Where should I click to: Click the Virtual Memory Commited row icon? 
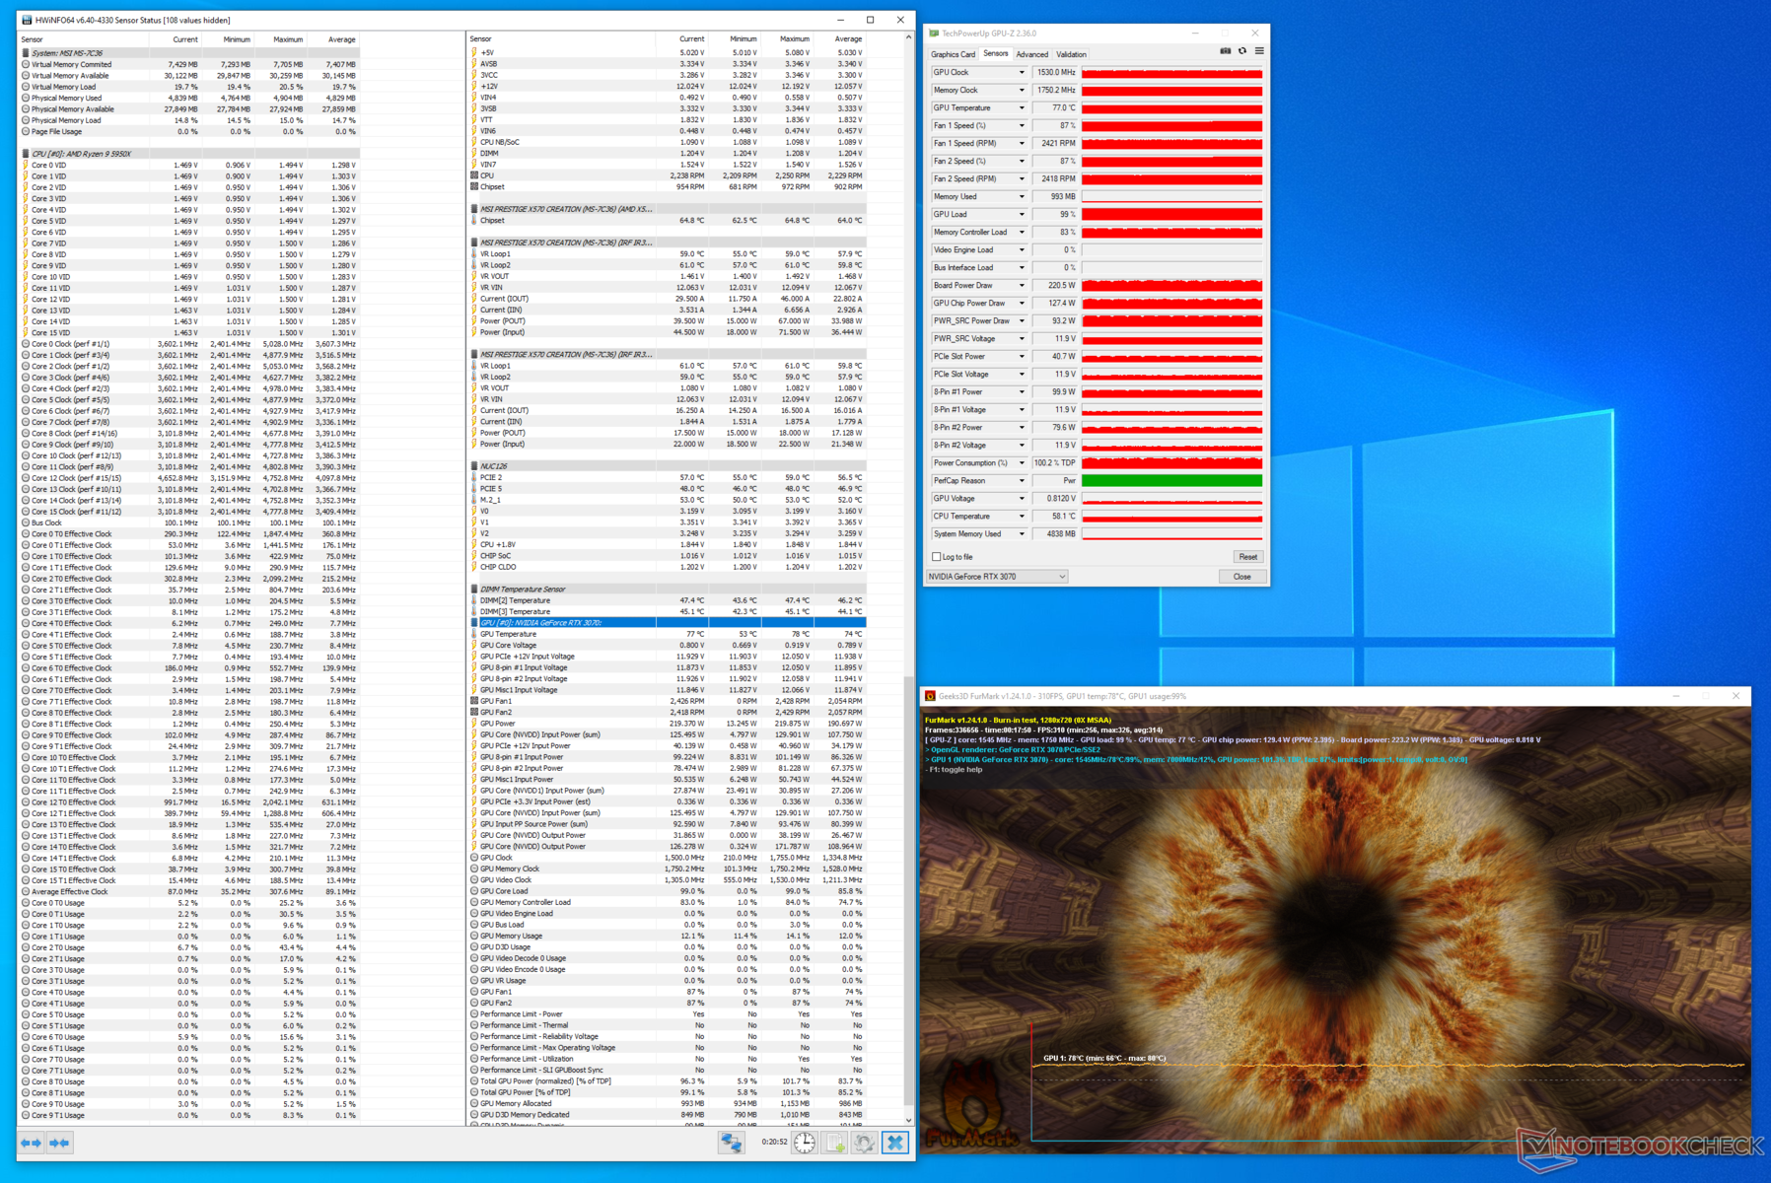pos(26,64)
